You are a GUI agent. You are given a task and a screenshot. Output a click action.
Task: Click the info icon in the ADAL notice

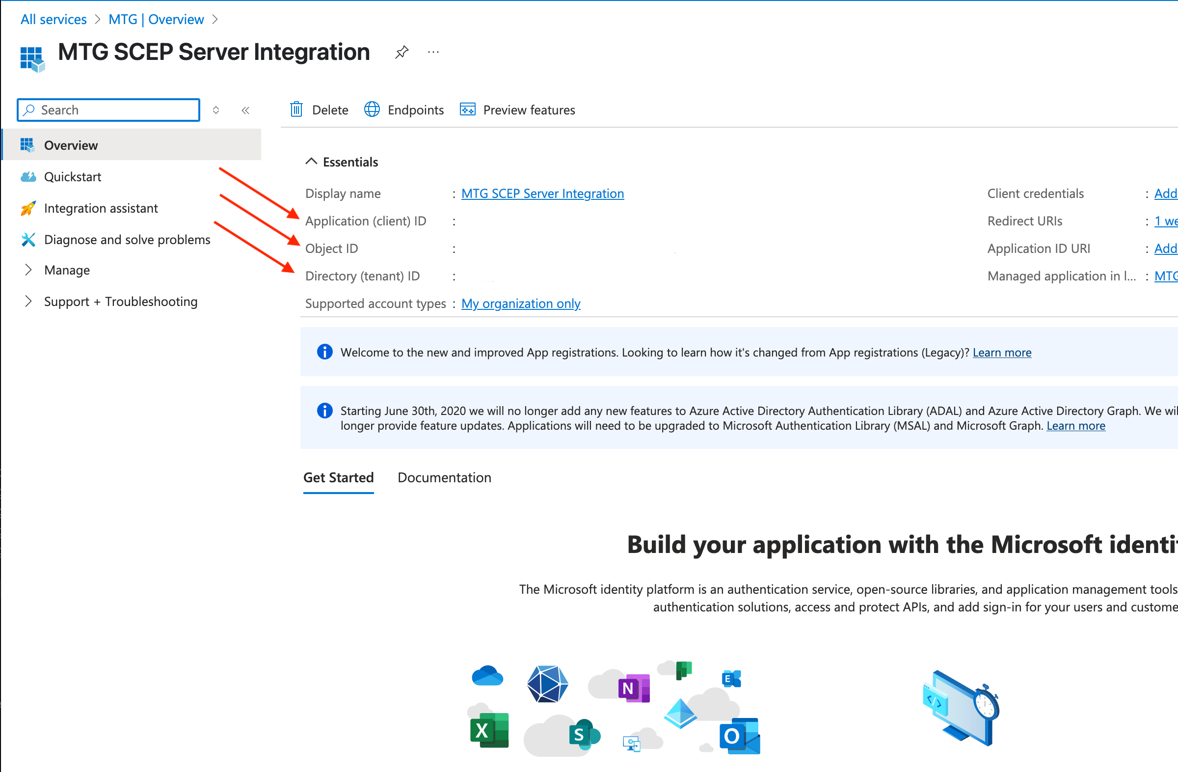click(324, 411)
